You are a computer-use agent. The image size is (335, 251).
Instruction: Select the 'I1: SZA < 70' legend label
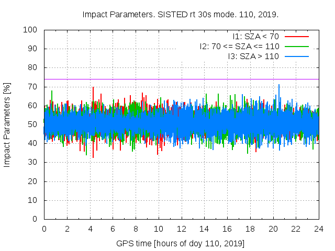(x=255, y=36)
